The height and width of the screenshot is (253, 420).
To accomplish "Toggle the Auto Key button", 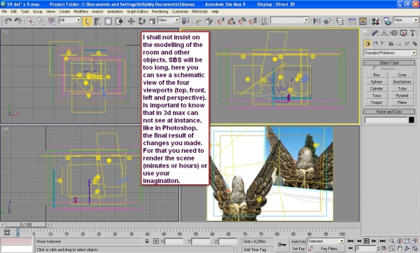I will [x=298, y=242].
